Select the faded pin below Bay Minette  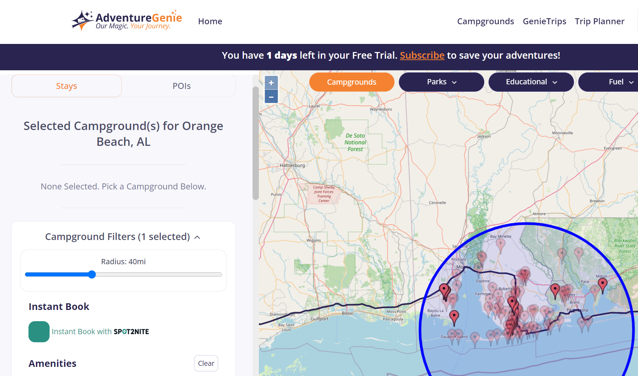[500, 243]
